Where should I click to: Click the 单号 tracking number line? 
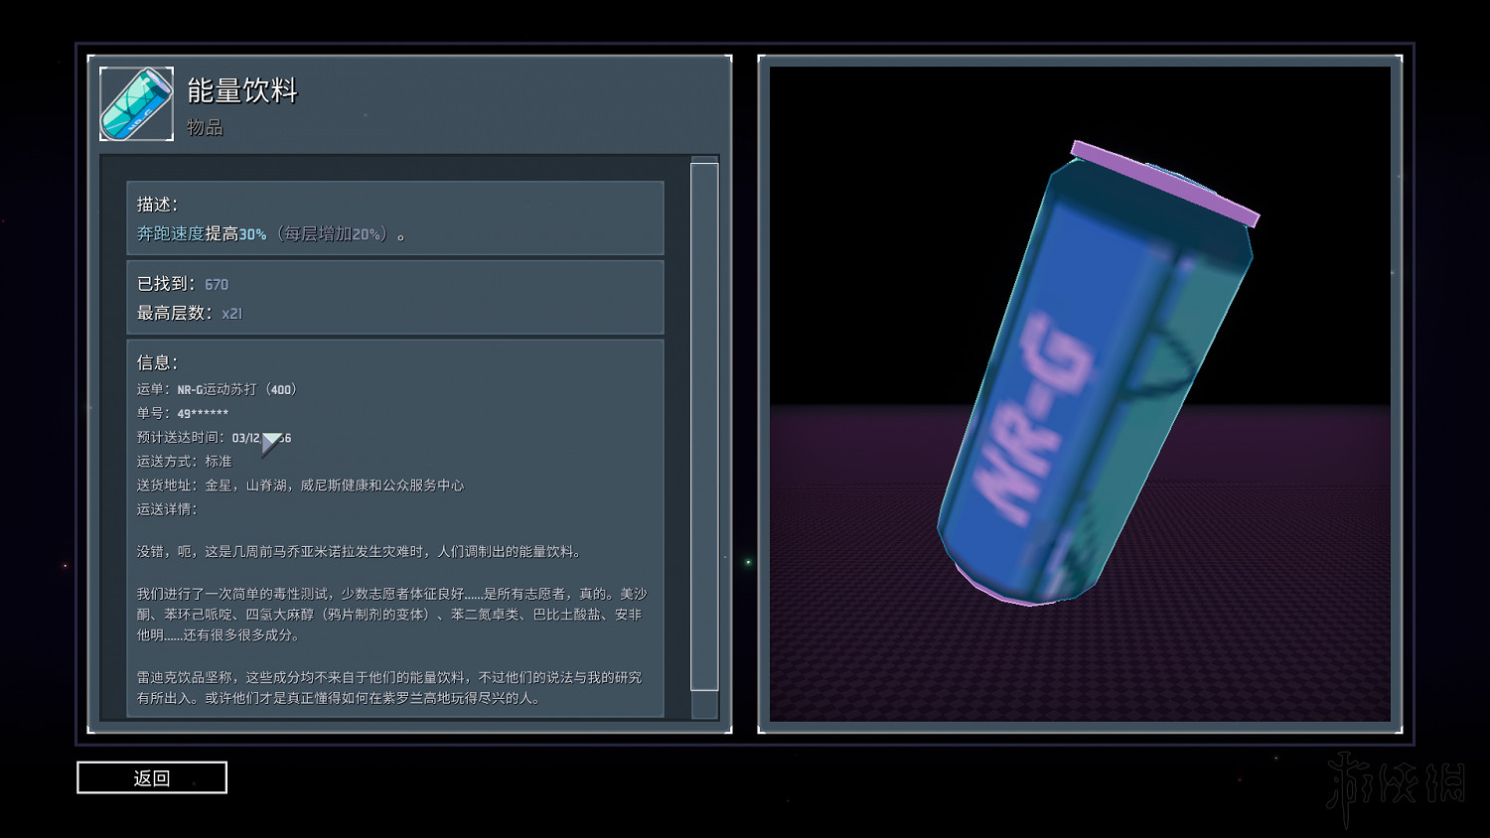pos(183,413)
